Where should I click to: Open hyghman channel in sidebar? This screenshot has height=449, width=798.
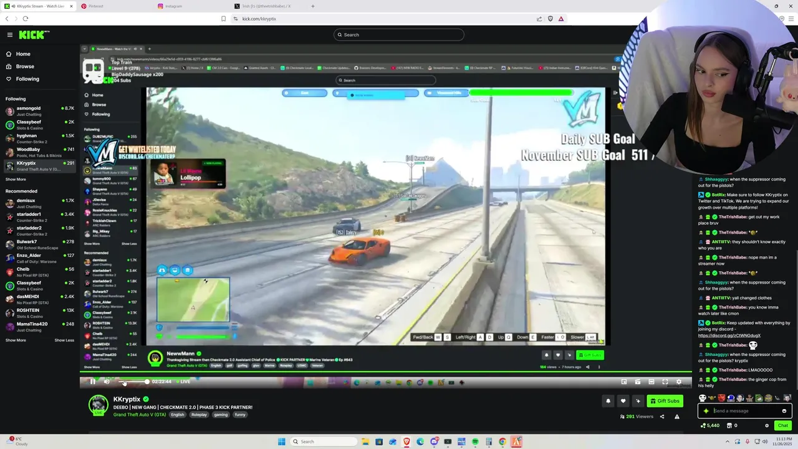click(x=40, y=138)
